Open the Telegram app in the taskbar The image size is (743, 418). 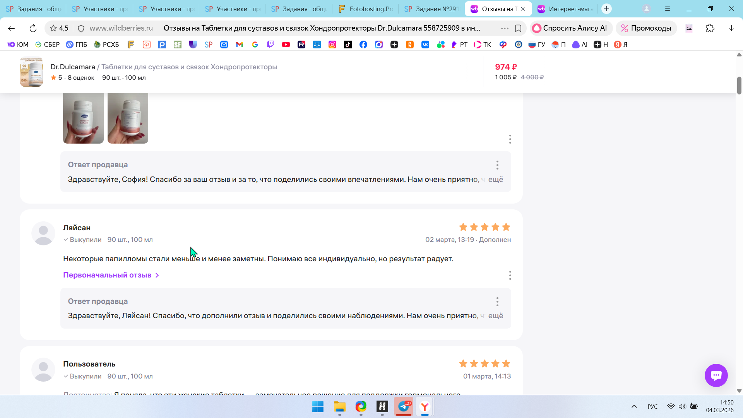point(403,406)
